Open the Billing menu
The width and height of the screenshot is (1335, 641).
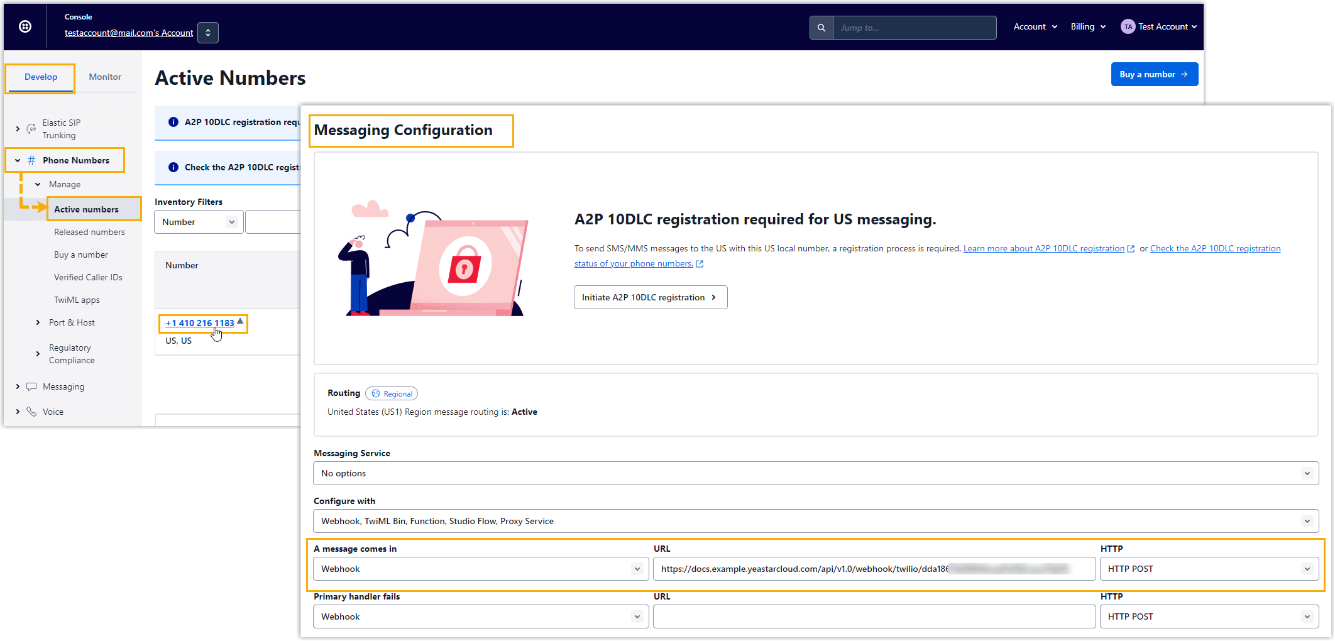(x=1087, y=26)
